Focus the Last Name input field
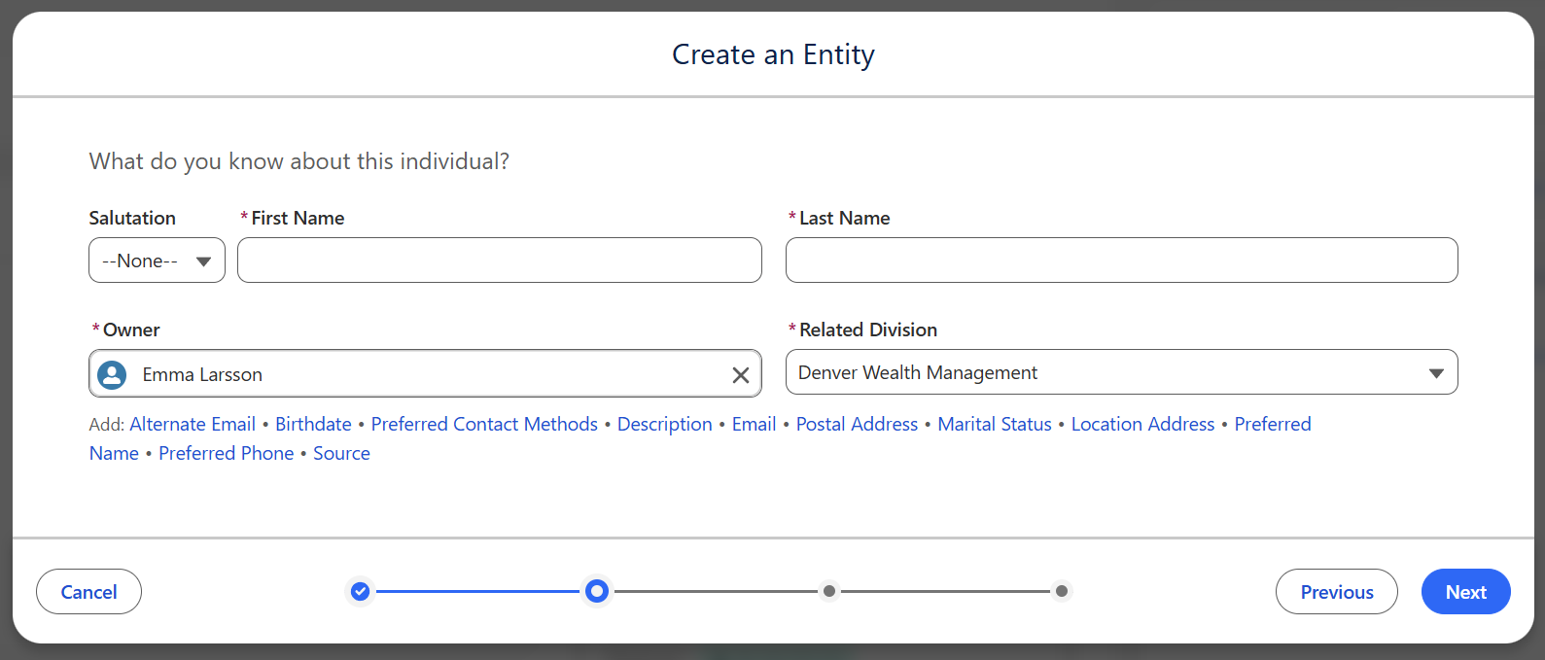This screenshot has height=660, width=1545. pos(1121,261)
